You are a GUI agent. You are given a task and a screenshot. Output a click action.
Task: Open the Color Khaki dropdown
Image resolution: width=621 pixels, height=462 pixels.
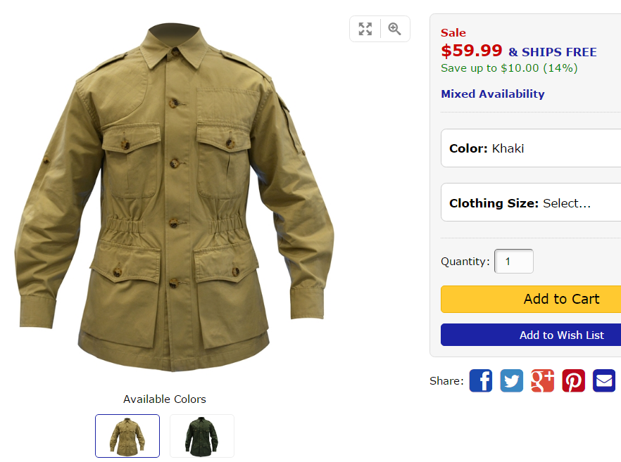point(531,148)
